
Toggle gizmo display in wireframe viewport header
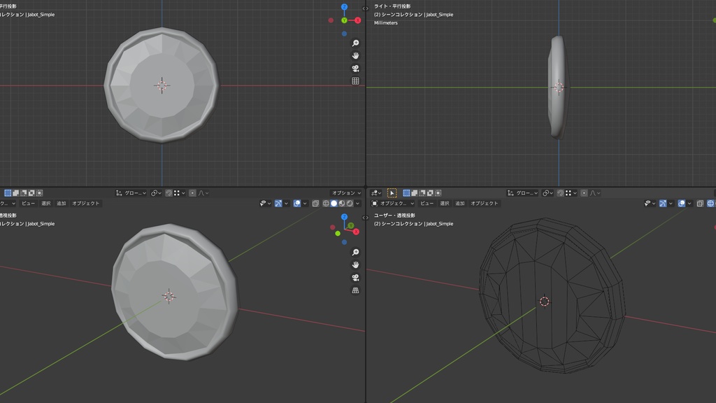pos(663,204)
